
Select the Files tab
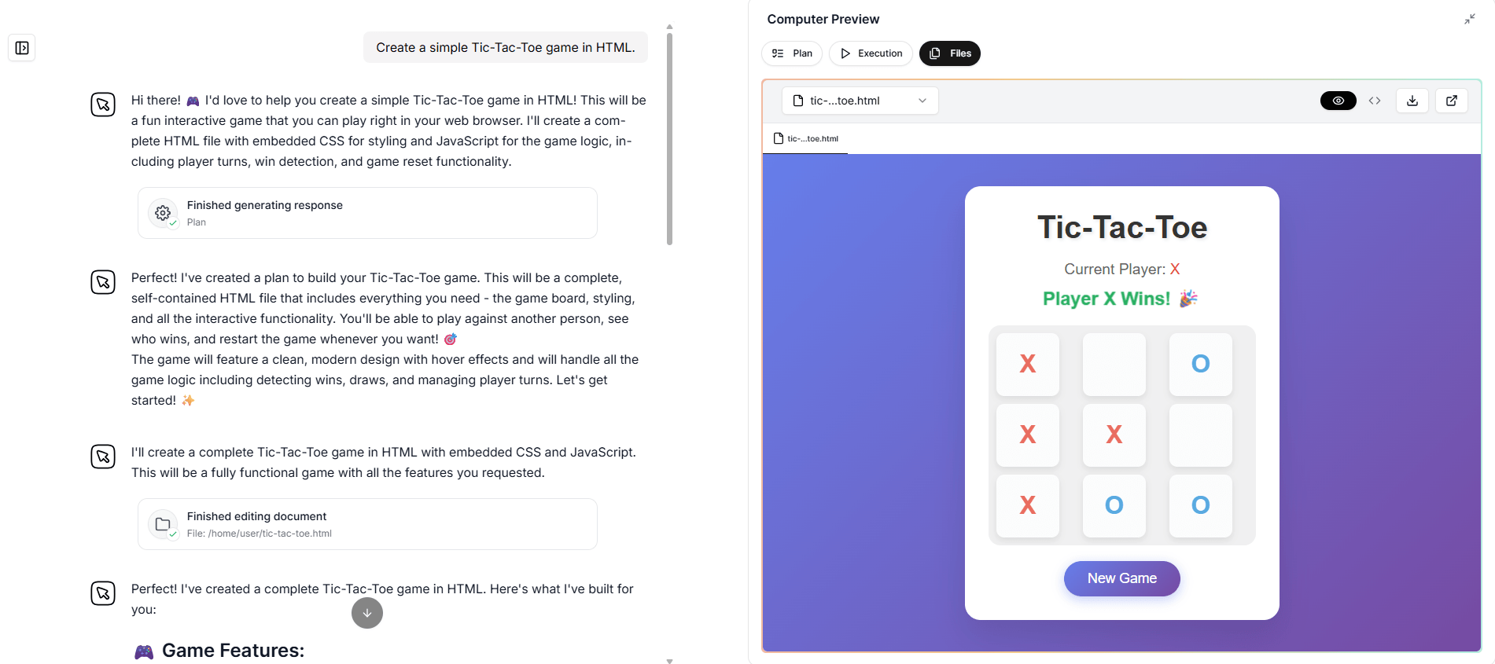click(950, 53)
